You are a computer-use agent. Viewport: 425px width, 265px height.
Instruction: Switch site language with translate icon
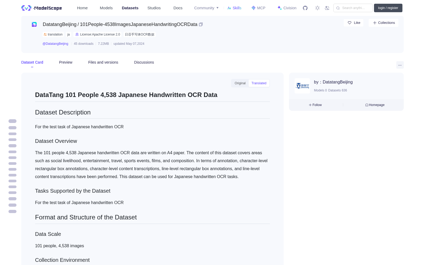[x=327, y=8]
